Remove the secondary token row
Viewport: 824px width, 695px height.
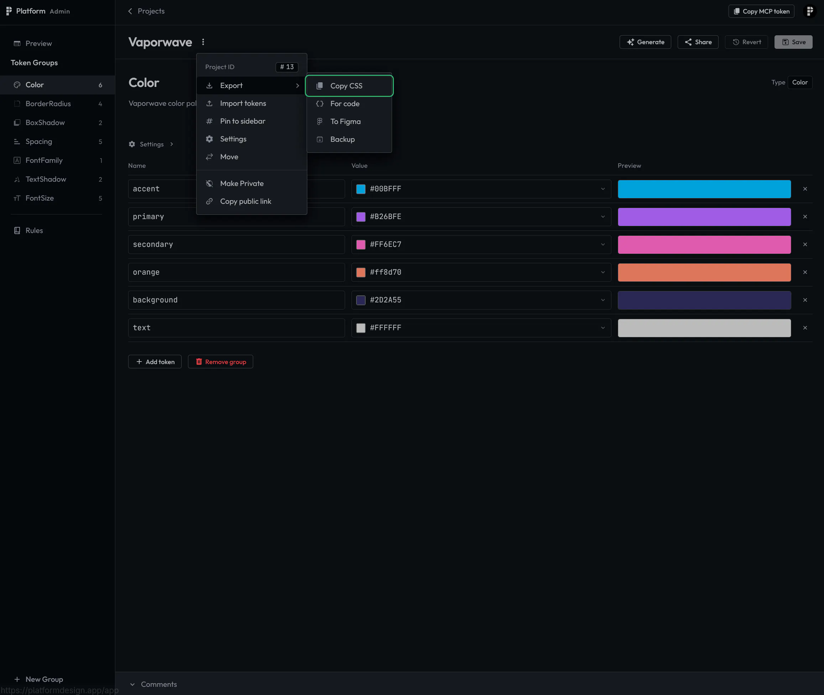pos(805,245)
